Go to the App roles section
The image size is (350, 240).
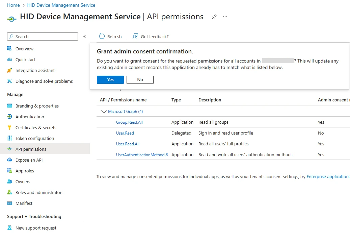(25, 171)
